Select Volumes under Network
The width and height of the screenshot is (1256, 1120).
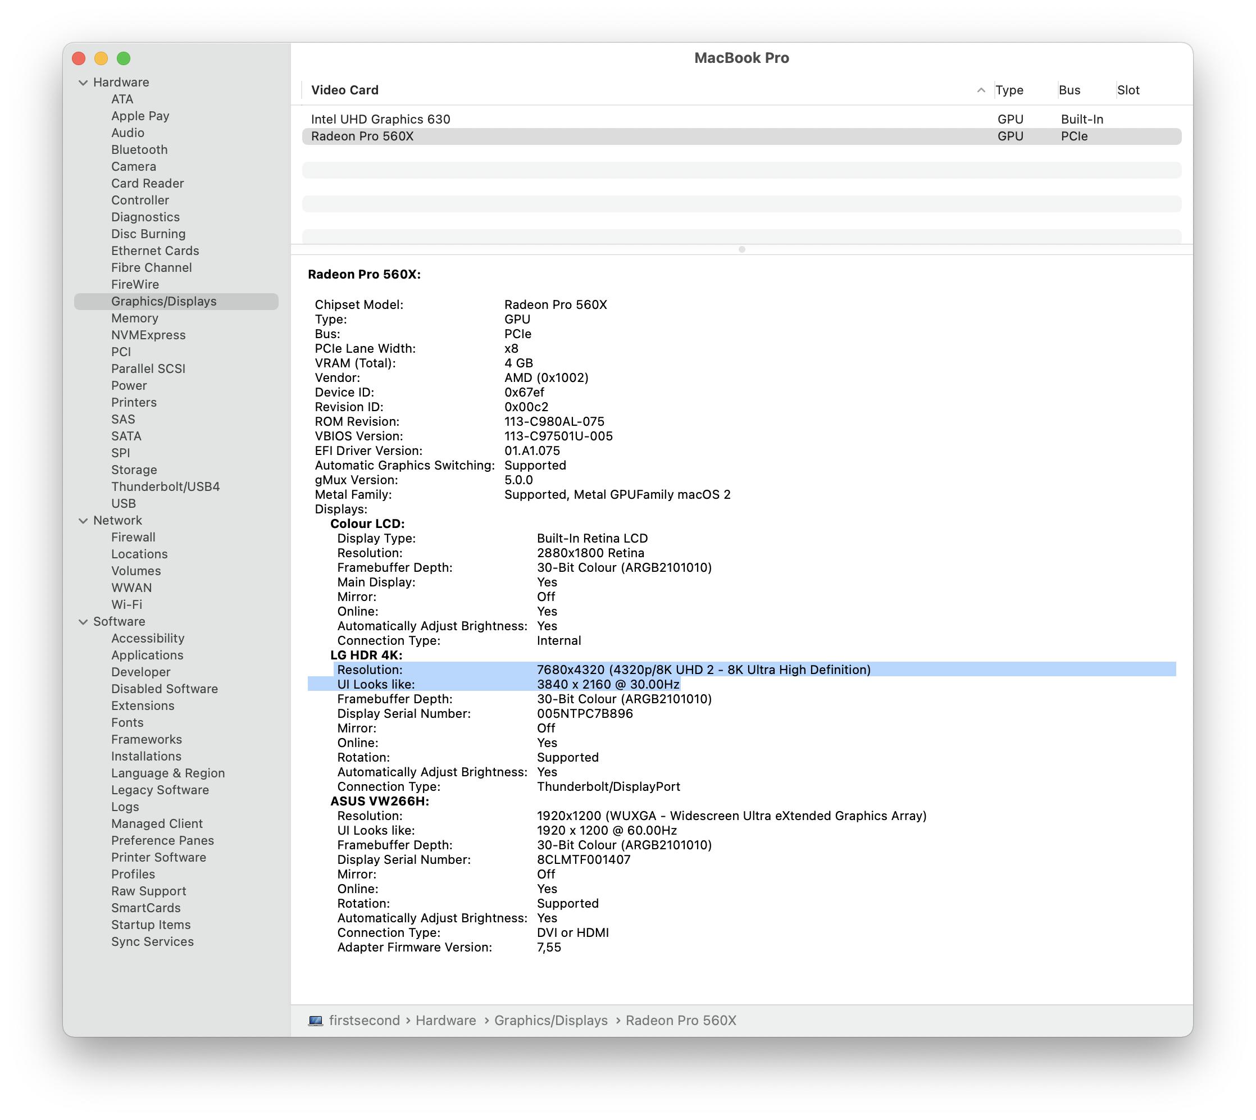pos(136,571)
